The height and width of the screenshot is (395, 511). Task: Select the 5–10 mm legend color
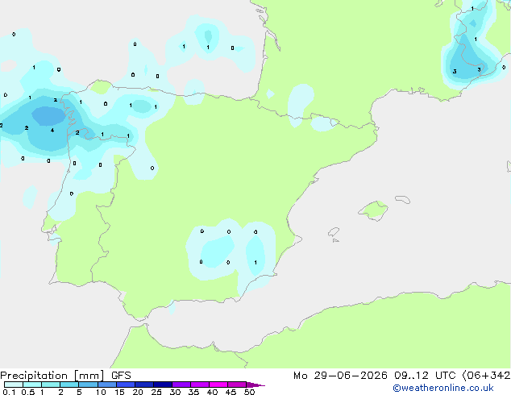[88, 385]
